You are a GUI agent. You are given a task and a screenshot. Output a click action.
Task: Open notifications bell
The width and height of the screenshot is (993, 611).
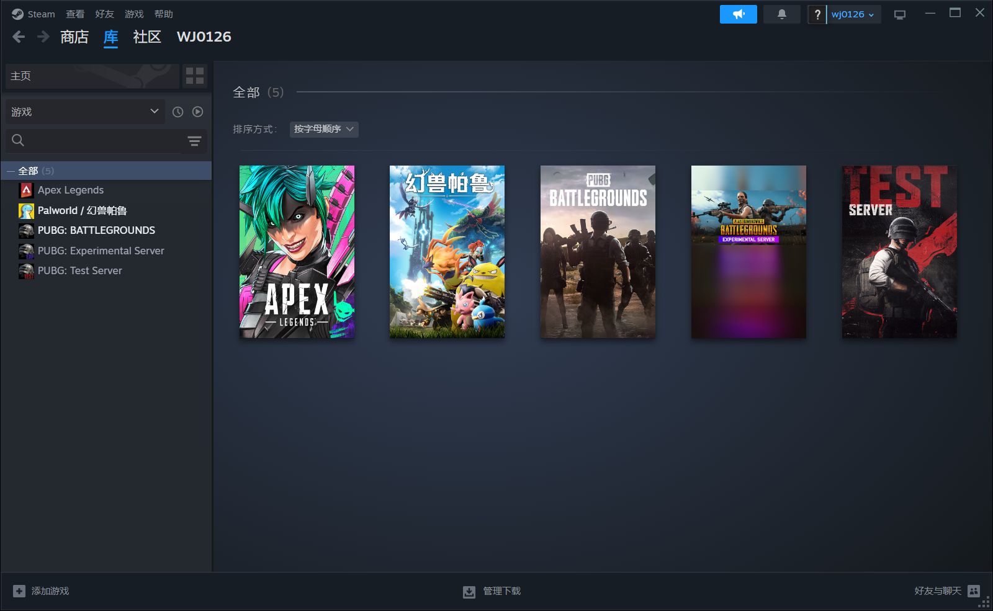(x=782, y=14)
